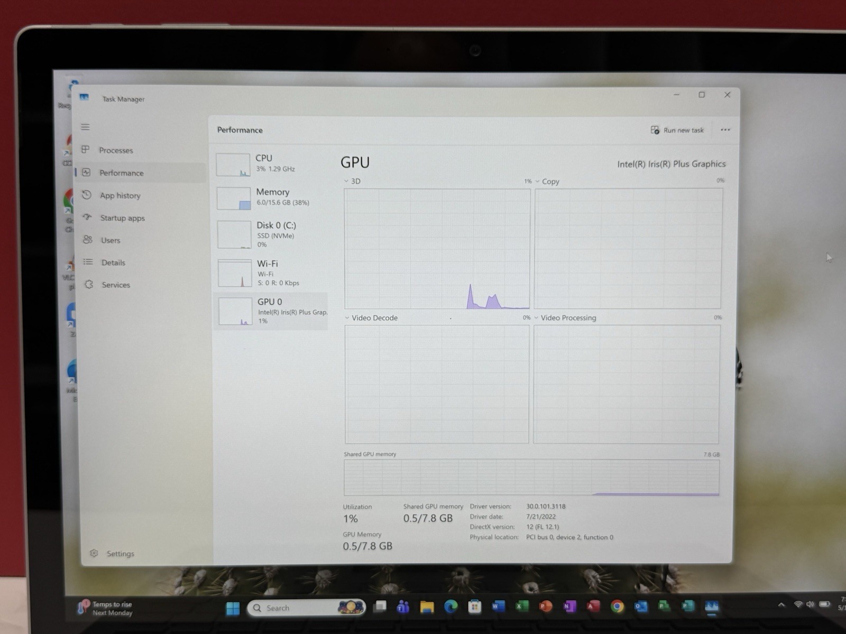
Task: Open the battery status tray icon
Action: [824, 604]
